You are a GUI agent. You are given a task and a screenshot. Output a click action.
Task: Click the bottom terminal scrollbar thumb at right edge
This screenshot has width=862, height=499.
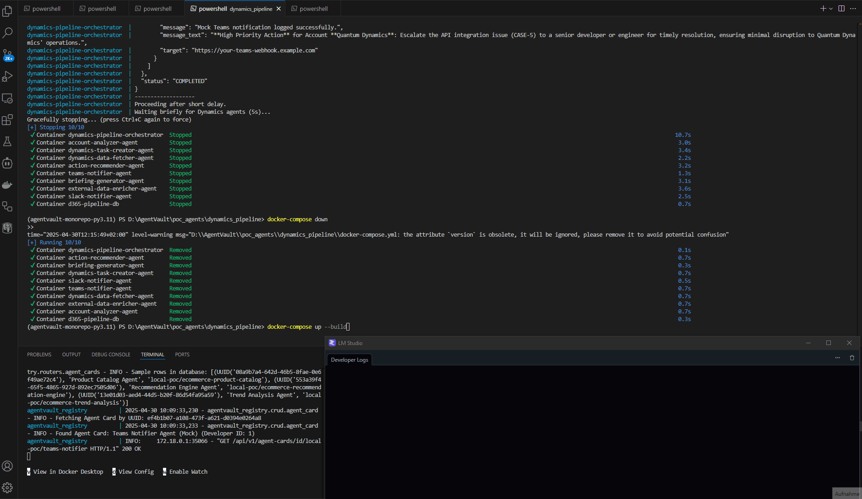861,426
